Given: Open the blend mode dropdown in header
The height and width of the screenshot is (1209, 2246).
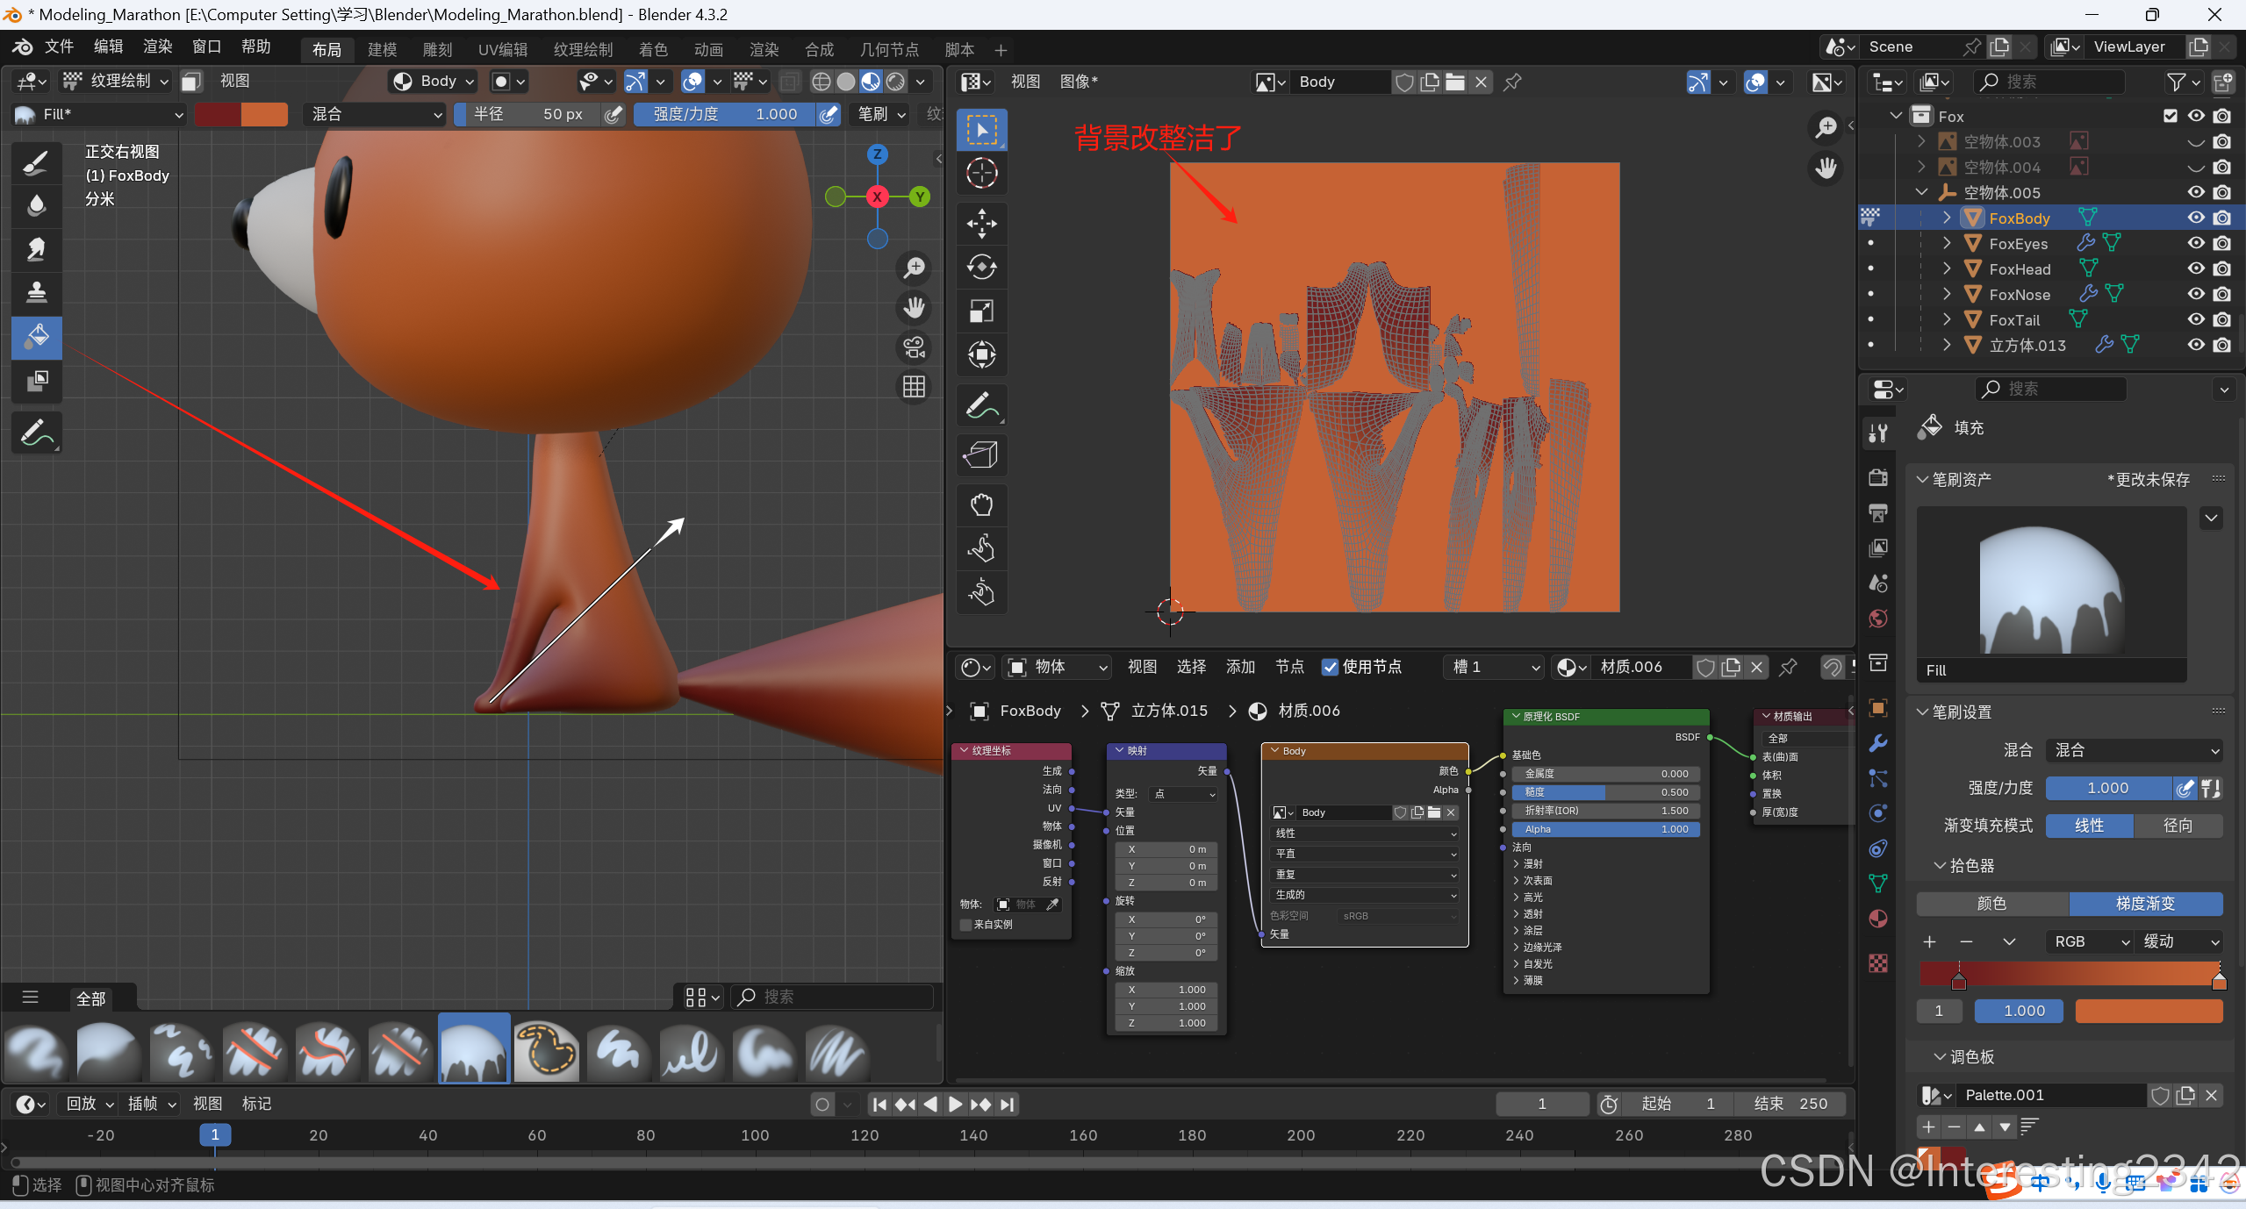Looking at the screenshot, I should 375,114.
